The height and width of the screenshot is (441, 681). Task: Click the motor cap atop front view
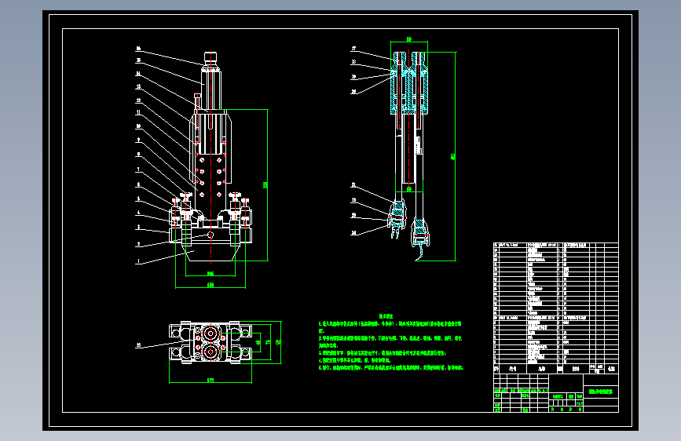211,58
